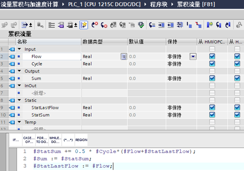
Task: Insert a FOR... TO DO.. template
Action: coord(42,140)
